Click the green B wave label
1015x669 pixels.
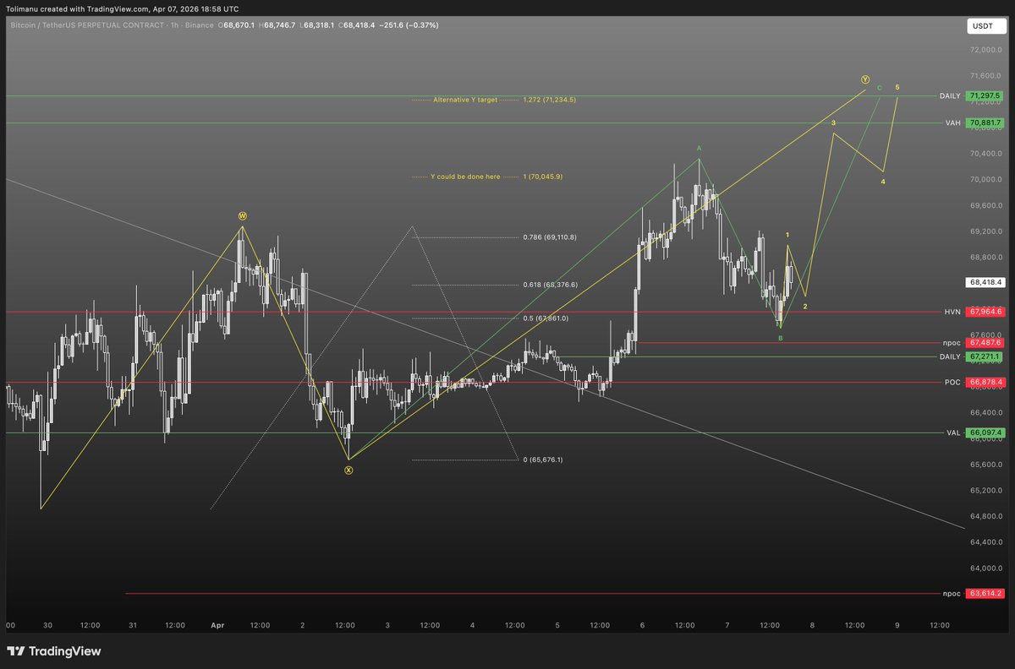tap(780, 338)
